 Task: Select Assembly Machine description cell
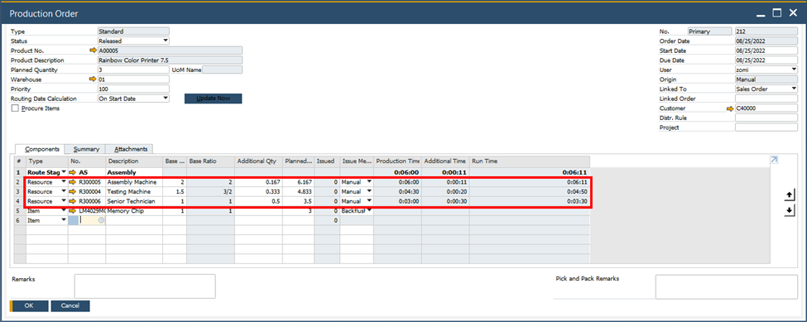point(134,182)
